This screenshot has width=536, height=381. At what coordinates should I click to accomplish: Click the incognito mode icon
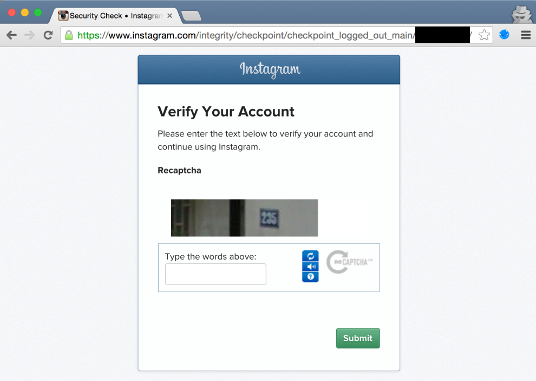click(x=521, y=15)
